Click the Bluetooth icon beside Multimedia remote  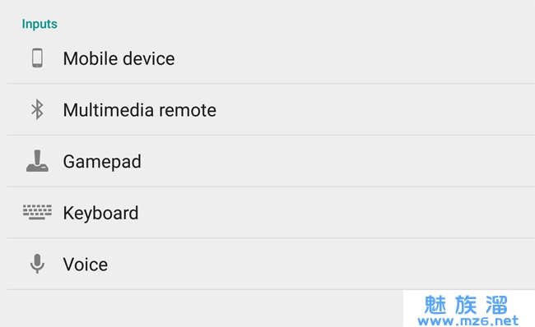[37, 109]
